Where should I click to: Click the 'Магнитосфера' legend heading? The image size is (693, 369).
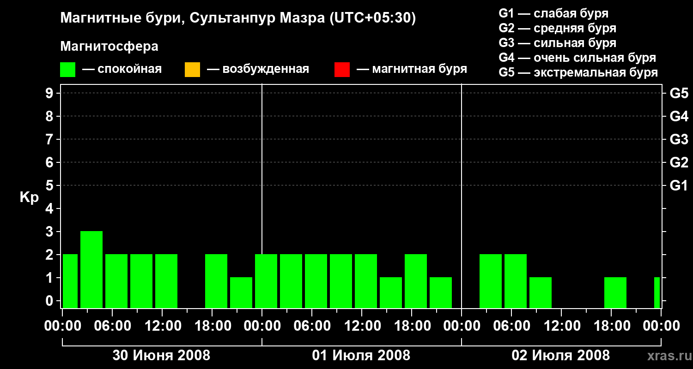tap(109, 47)
